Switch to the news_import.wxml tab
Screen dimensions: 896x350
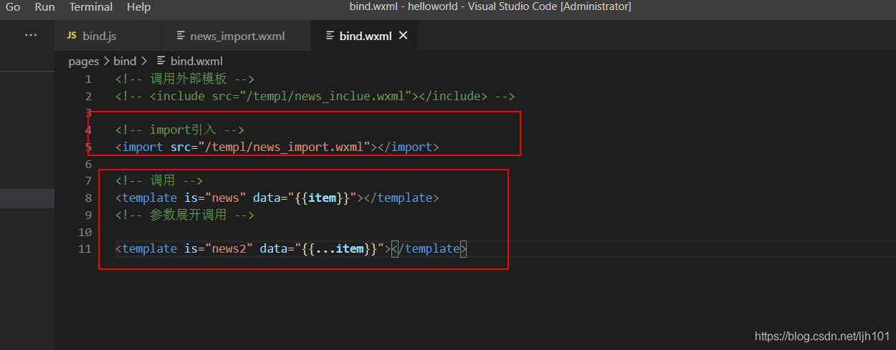[x=237, y=36]
